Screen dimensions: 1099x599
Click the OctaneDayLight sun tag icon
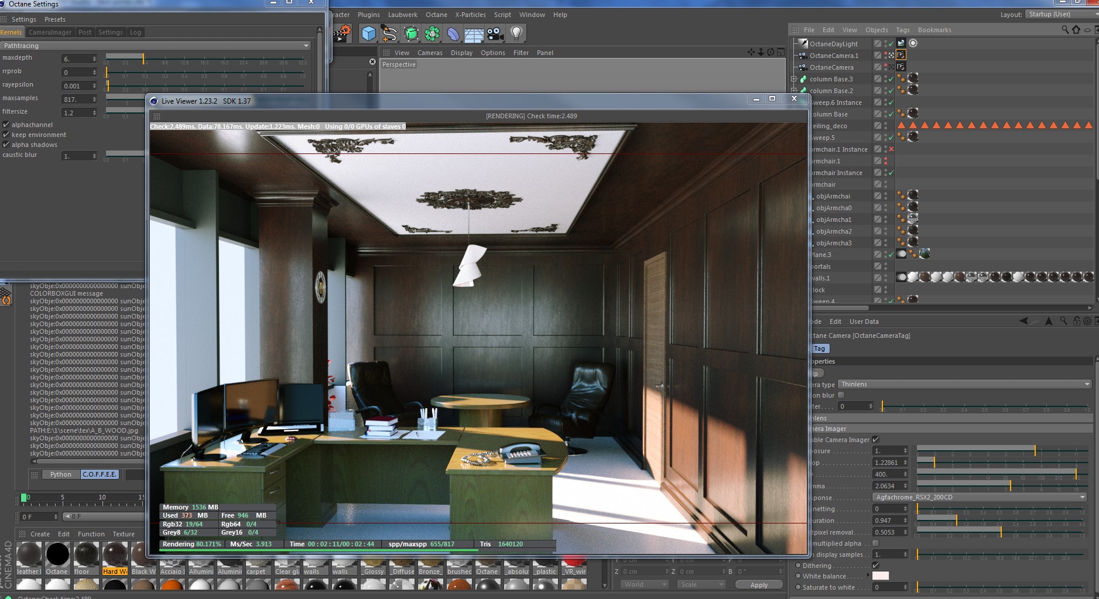click(913, 43)
